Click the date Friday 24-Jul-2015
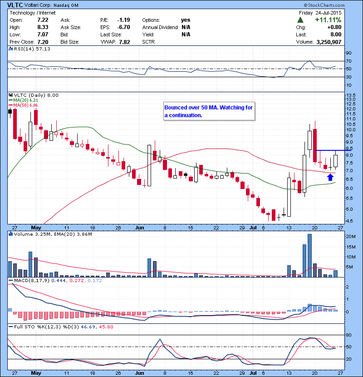Screen dimensions: 363x377 (x=320, y=13)
